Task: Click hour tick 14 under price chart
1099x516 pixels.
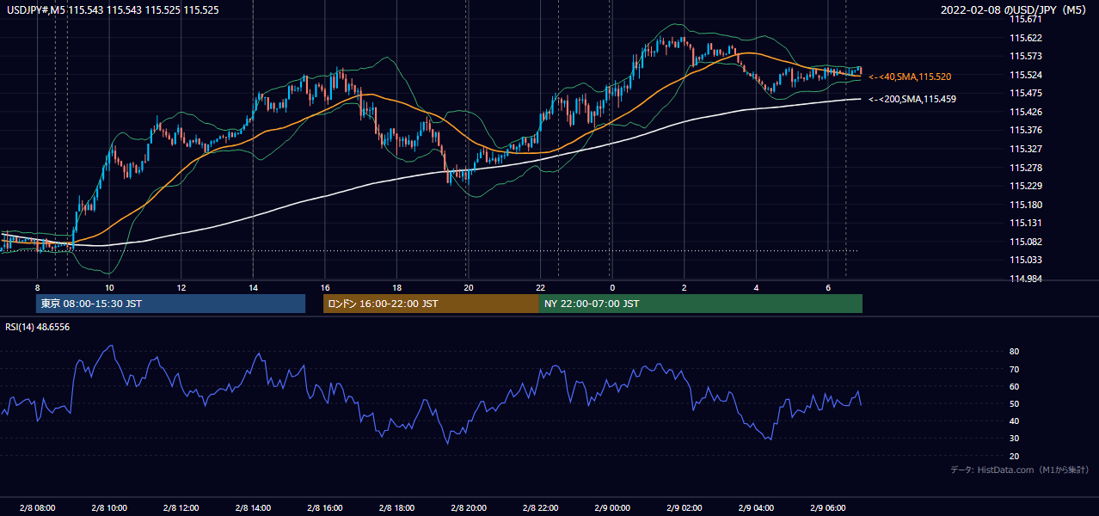Action: (x=253, y=287)
